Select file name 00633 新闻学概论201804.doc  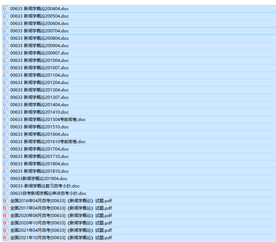tap(39, 164)
